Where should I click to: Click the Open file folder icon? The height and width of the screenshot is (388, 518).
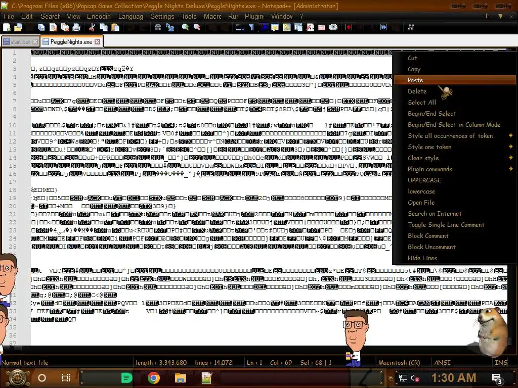pyautogui.click(x=18, y=27)
